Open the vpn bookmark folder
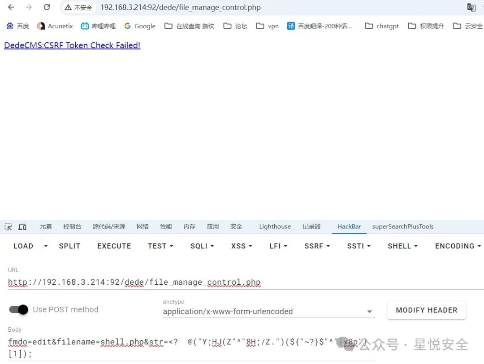 [x=267, y=26]
